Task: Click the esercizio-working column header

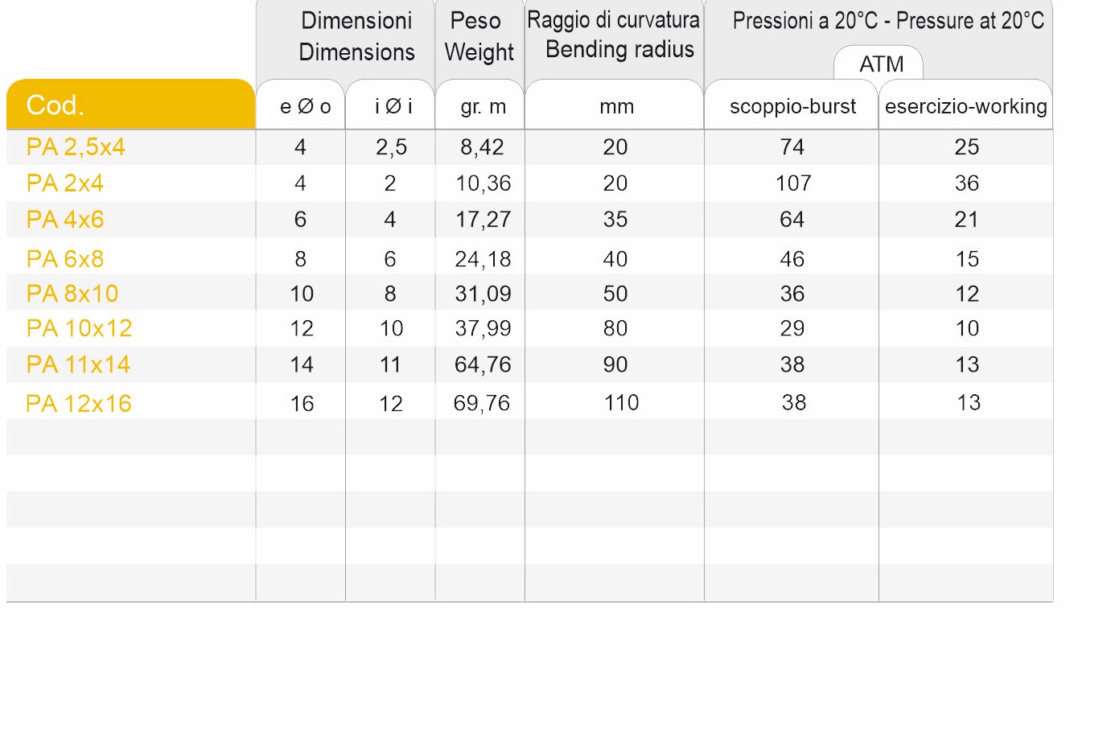Action: (x=965, y=106)
